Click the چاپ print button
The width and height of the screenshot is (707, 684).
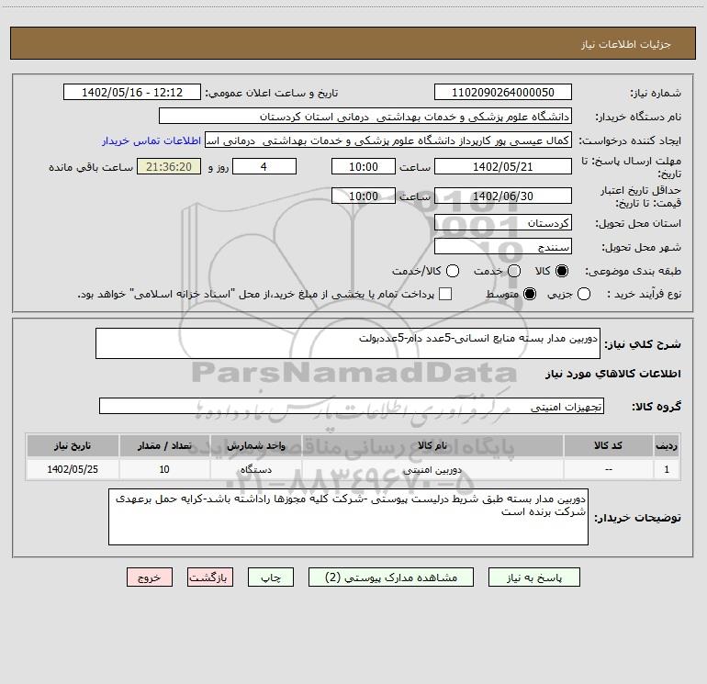[271, 577]
